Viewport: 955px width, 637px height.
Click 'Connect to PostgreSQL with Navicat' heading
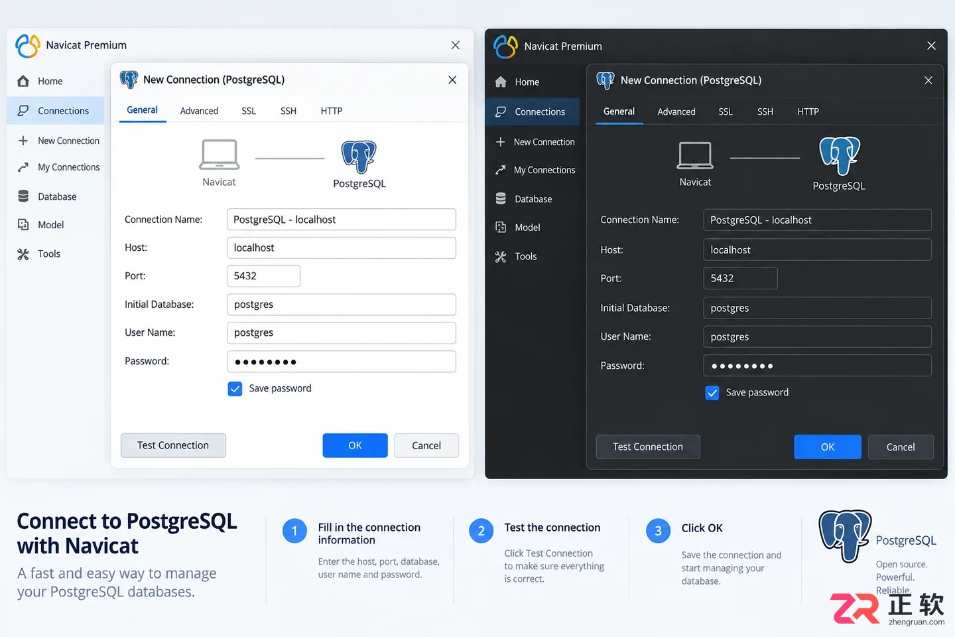pos(127,533)
